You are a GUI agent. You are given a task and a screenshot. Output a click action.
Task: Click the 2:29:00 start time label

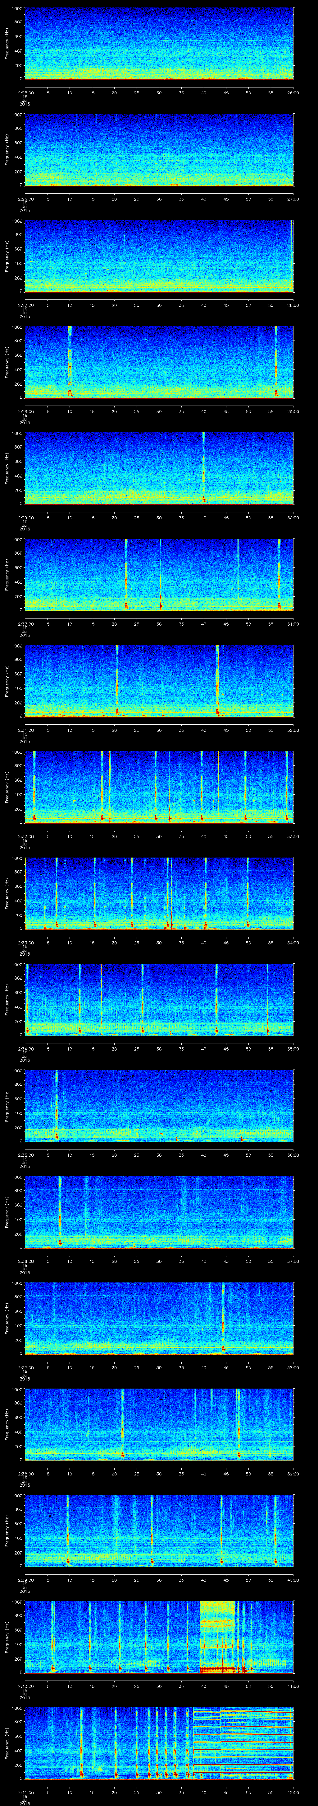click(25, 517)
